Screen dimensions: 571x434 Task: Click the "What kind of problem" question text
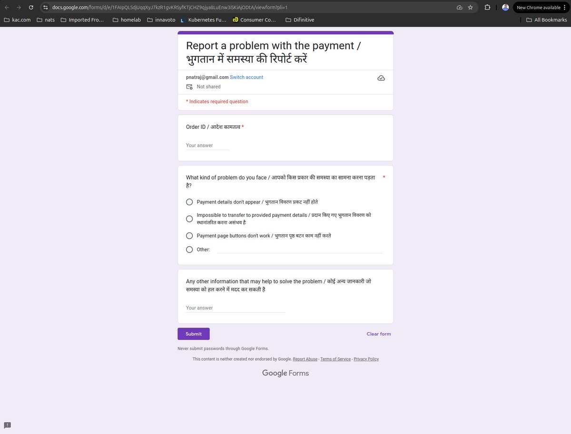[x=281, y=182]
